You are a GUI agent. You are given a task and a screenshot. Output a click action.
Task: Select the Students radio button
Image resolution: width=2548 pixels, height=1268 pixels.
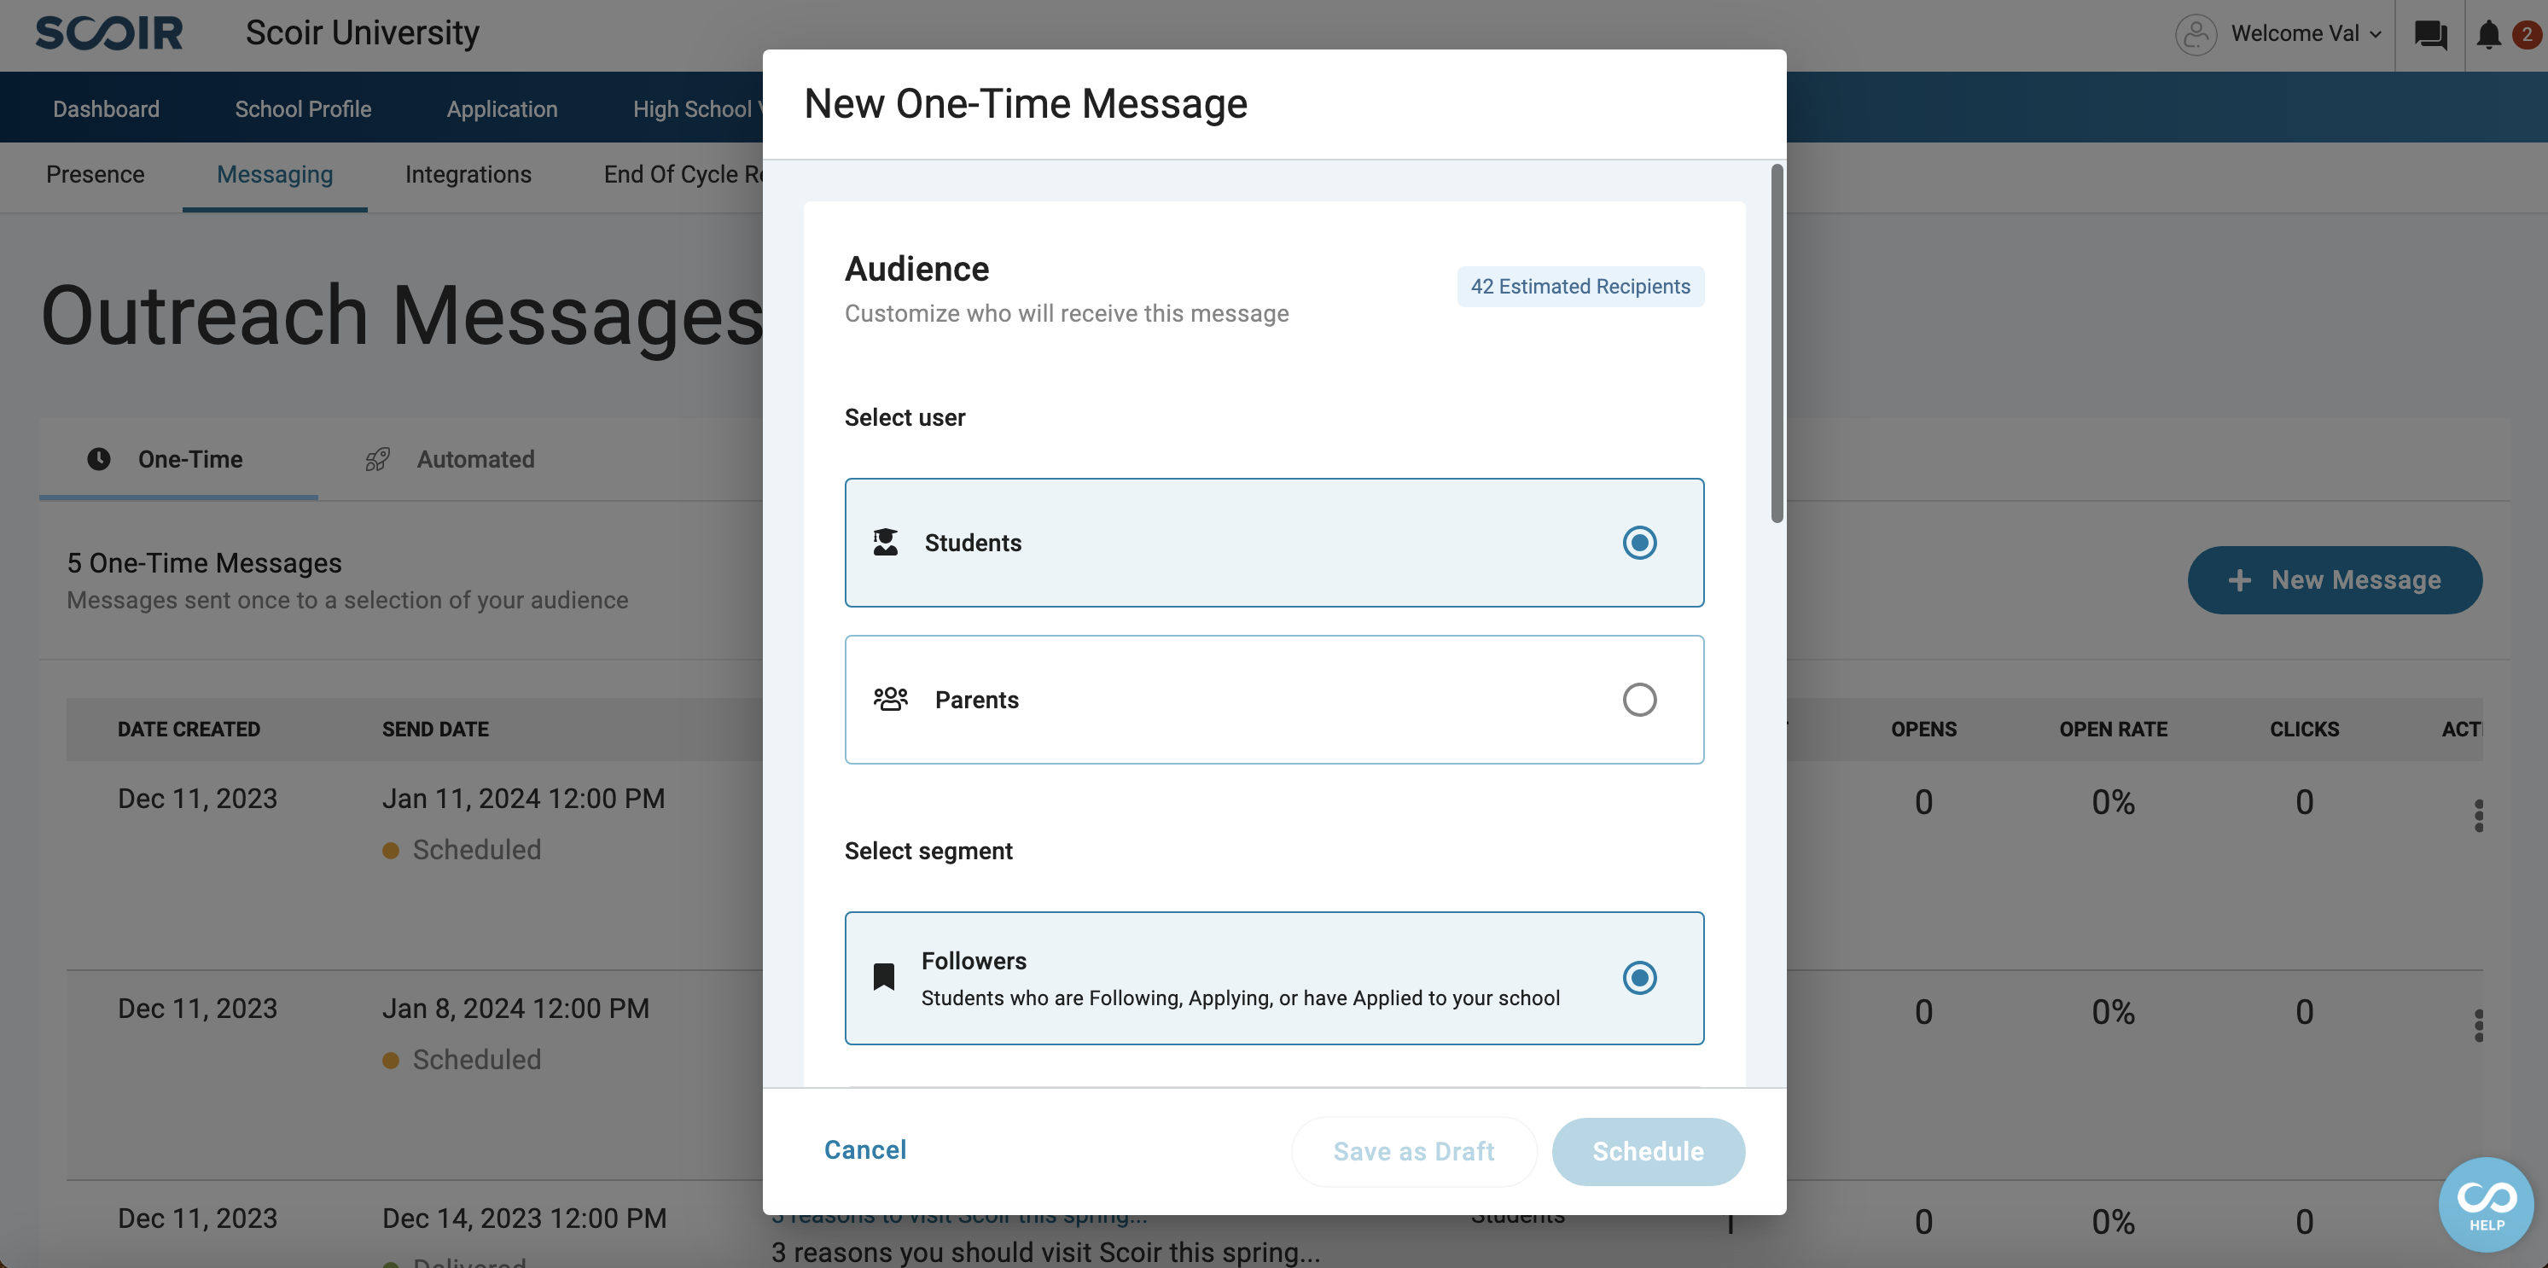[x=1639, y=541]
